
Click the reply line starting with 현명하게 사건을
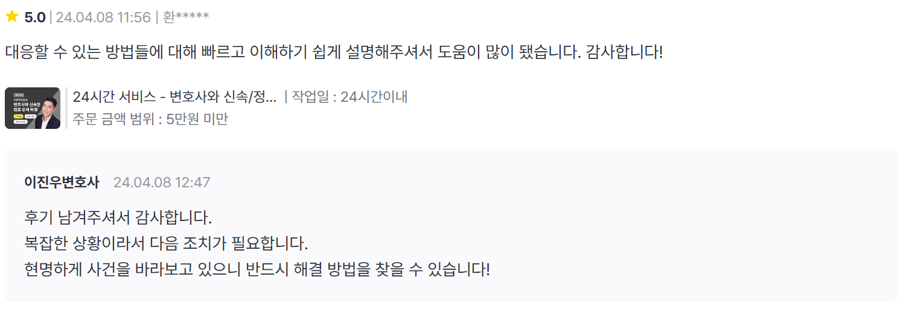[257, 269]
